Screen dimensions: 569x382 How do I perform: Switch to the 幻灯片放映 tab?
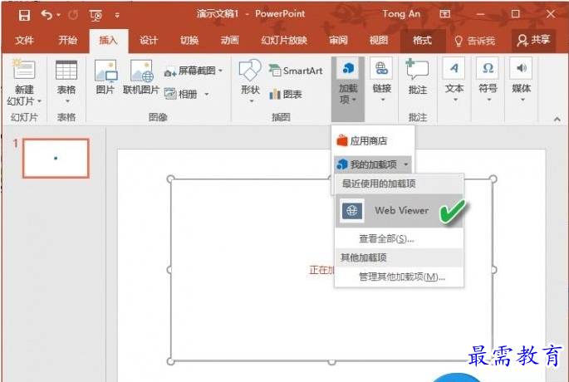284,40
